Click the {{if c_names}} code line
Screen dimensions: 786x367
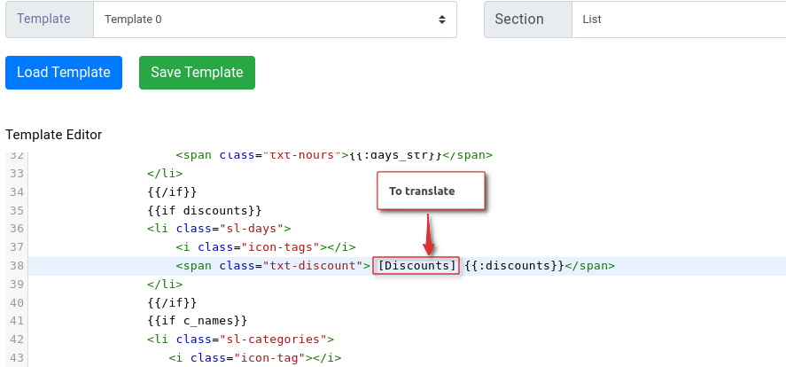[198, 321]
